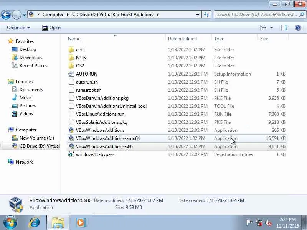The image size is (307, 230).
Task: Select VBoxDarwinAdditionsUninstall.tool file
Action: point(111,106)
